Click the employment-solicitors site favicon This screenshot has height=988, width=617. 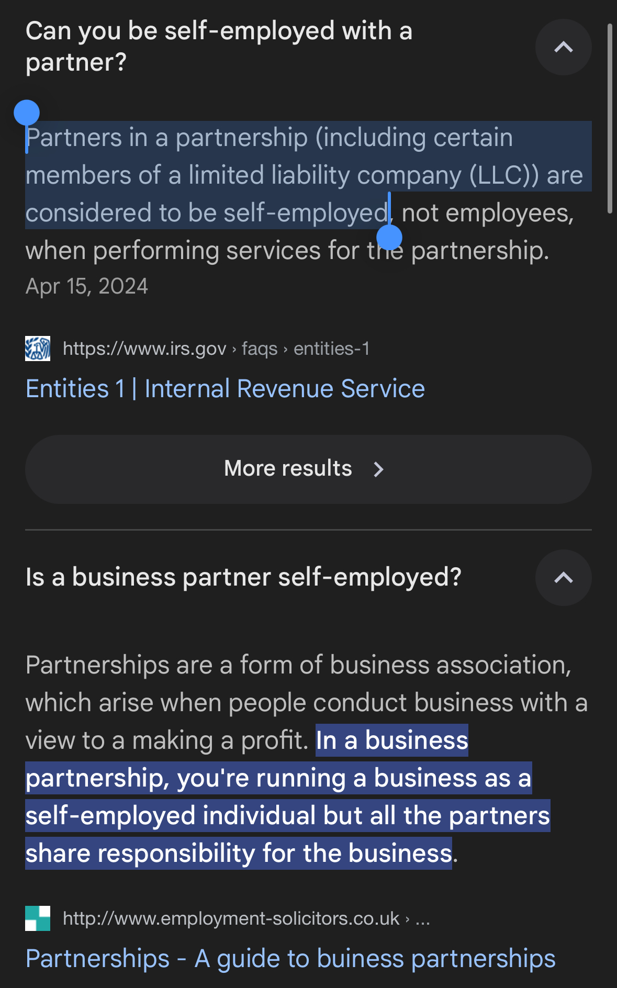(38, 918)
